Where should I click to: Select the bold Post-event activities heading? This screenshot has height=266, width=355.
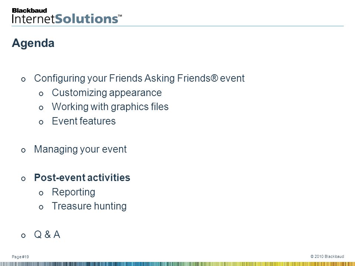tap(82, 178)
